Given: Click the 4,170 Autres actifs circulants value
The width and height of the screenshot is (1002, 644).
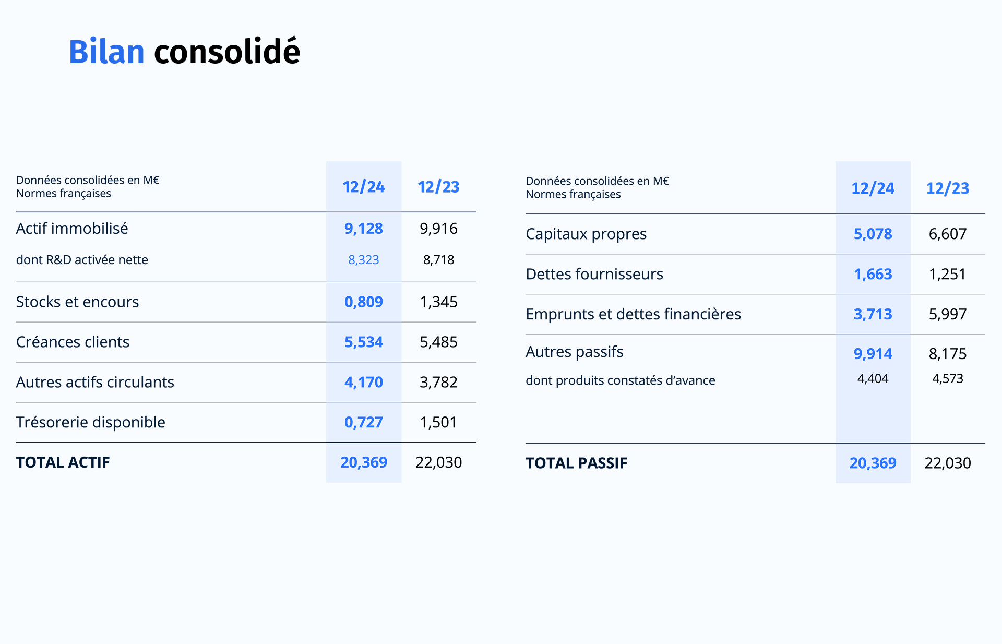Looking at the screenshot, I should pos(363,383).
